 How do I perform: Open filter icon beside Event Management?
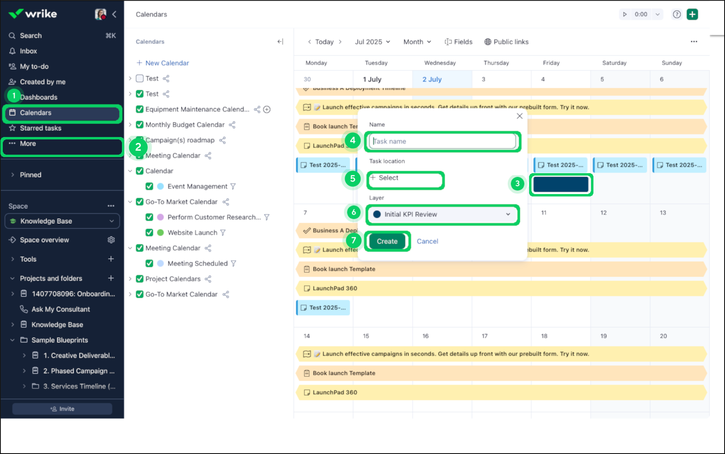pyautogui.click(x=233, y=186)
